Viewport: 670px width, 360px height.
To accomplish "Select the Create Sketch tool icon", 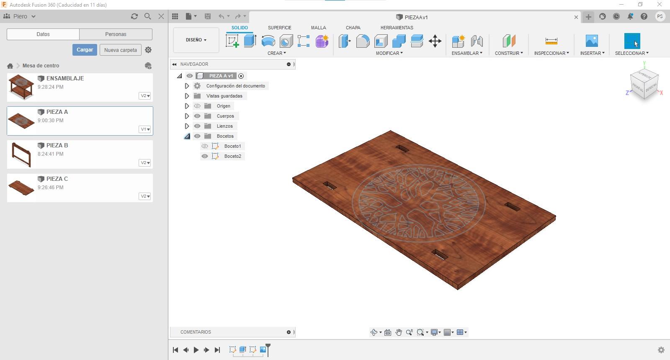I will pyautogui.click(x=232, y=41).
